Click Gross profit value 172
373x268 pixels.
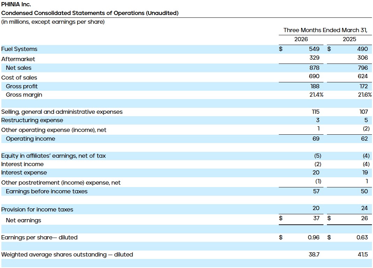(x=364, y=87)
